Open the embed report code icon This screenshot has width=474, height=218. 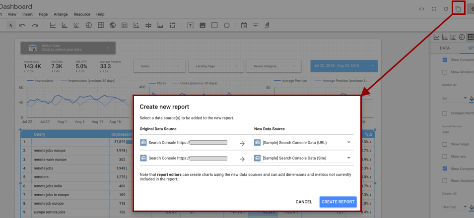(x=422, y=9)
